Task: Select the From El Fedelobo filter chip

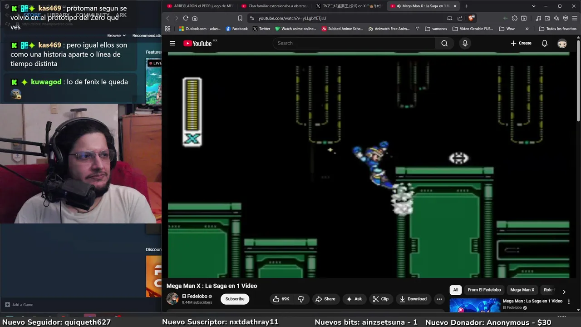Action: point(484,290)
